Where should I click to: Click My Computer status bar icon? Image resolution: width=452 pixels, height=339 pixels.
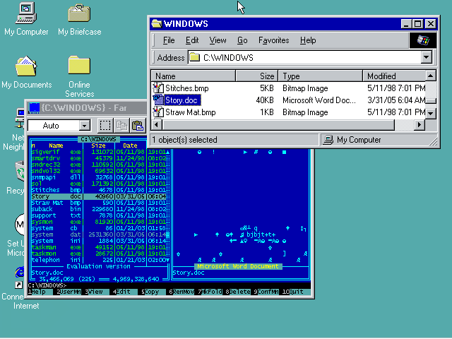click(328, 140)
